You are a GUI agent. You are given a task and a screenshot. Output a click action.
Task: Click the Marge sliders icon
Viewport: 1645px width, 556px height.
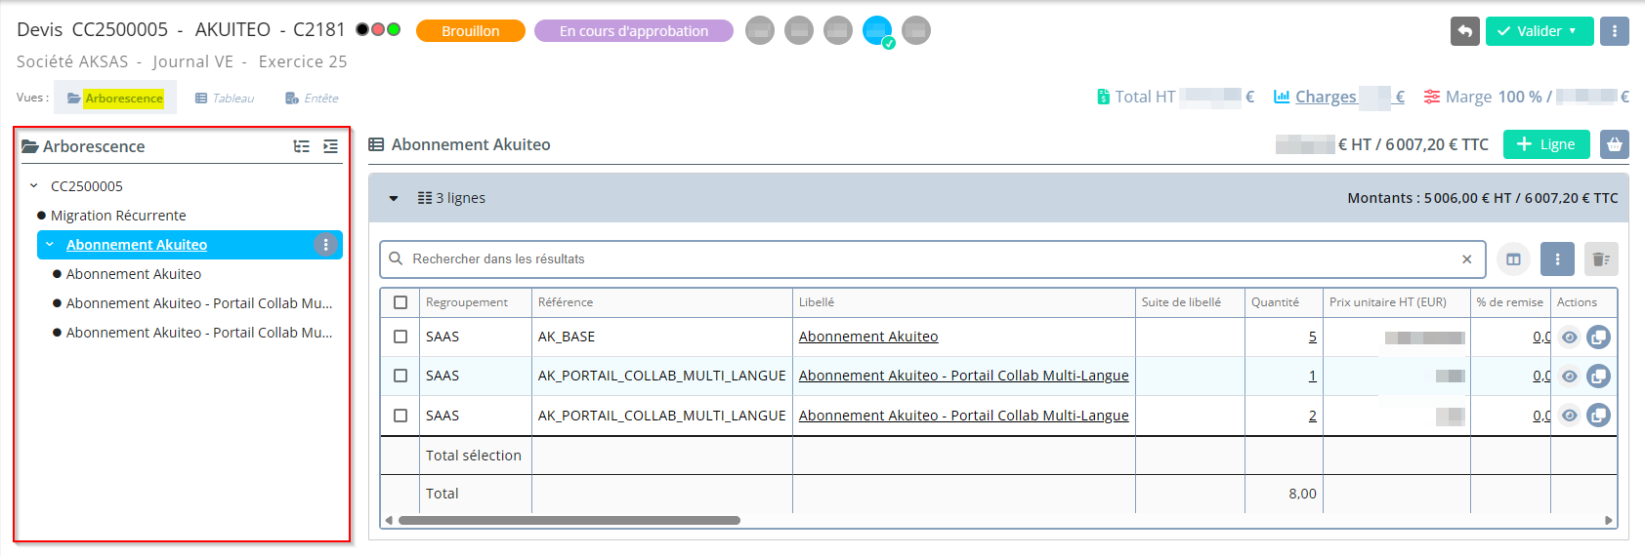(x=1431, y=97)
